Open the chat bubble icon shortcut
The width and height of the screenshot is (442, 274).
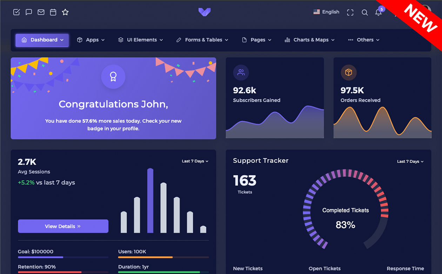coord(29,12)
